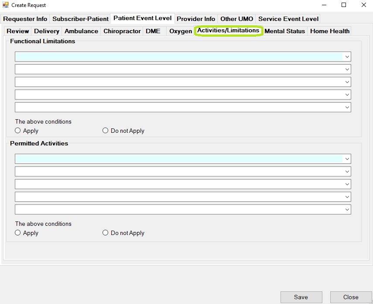Go to the Other UMO tab

point(236,19)
